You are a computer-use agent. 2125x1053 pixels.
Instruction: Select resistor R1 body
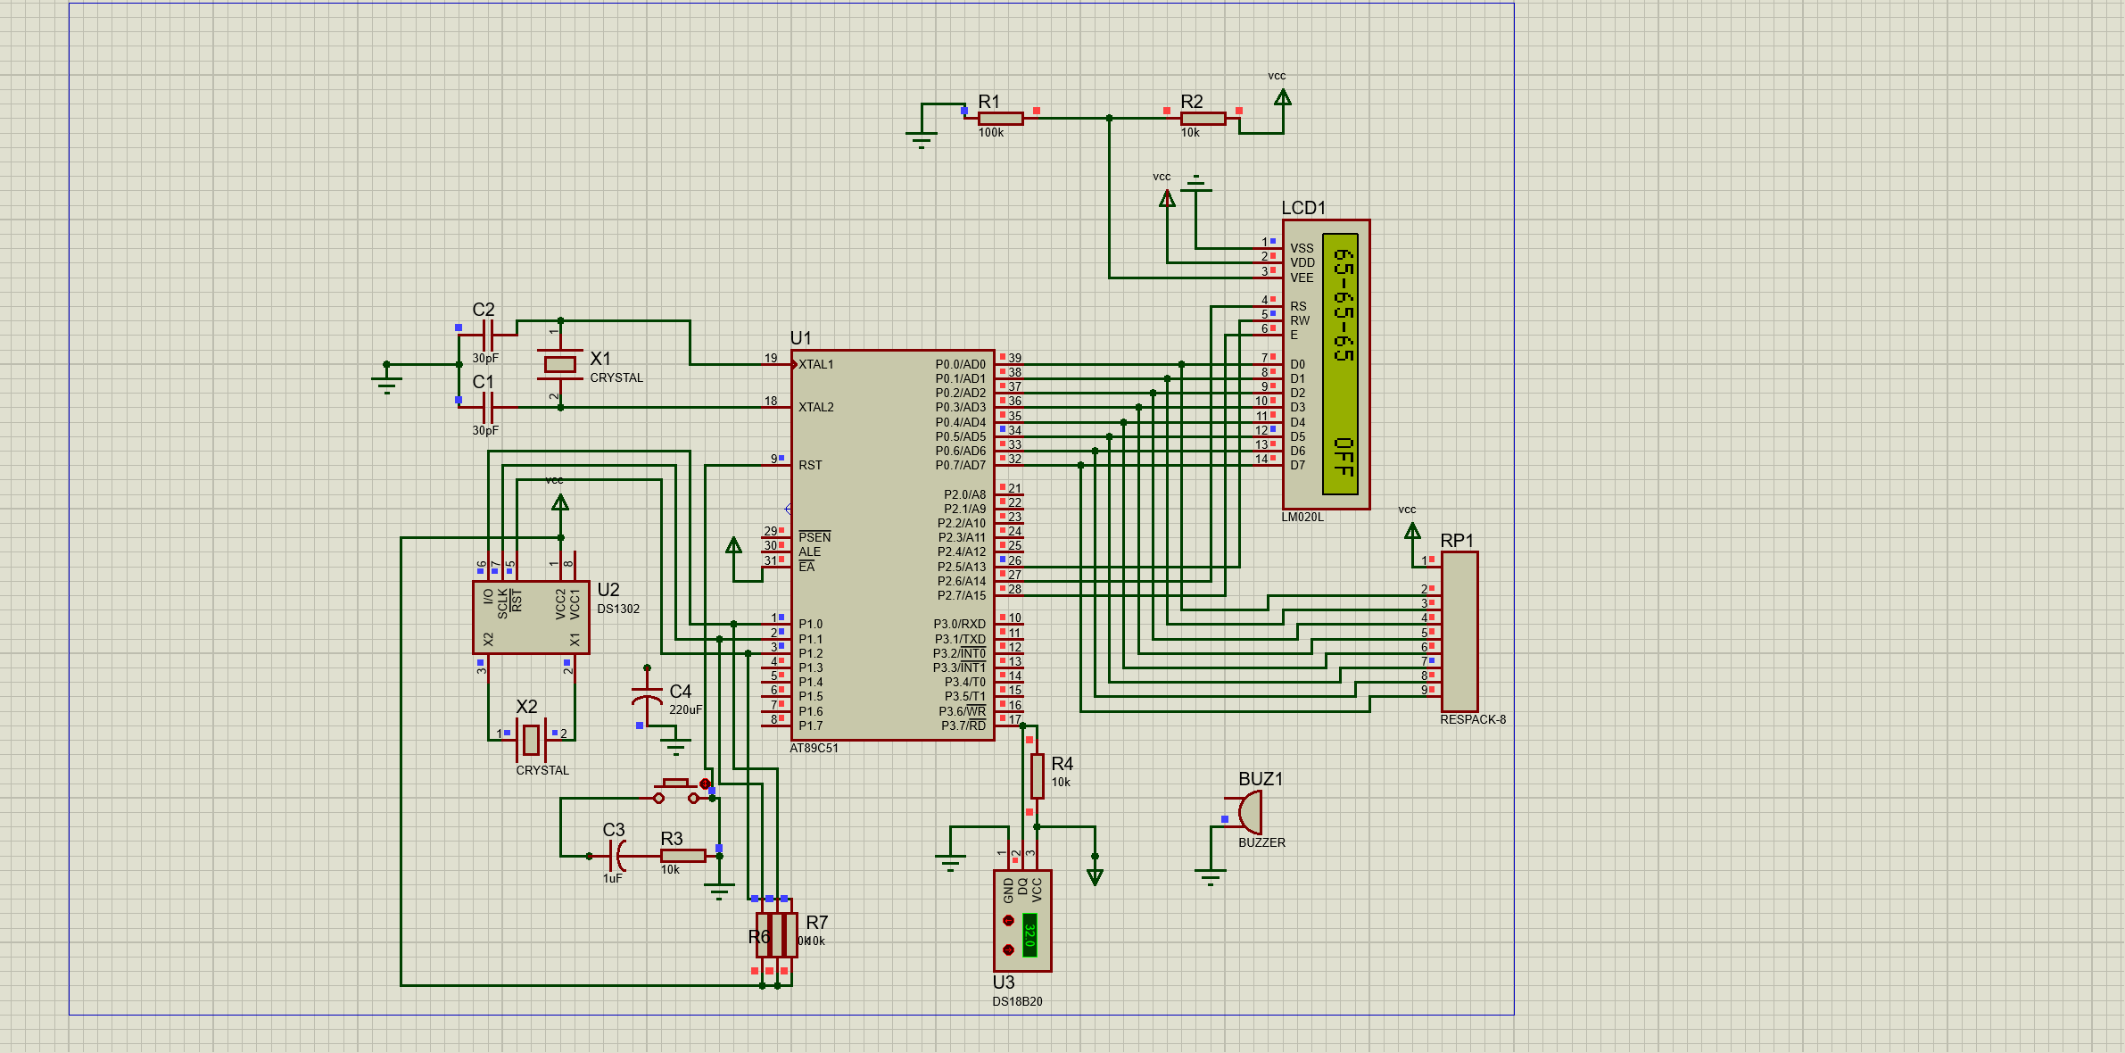pos(1000,118)
